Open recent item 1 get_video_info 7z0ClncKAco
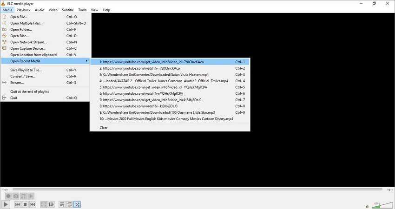Screen dimensions: 395x209 170,62
